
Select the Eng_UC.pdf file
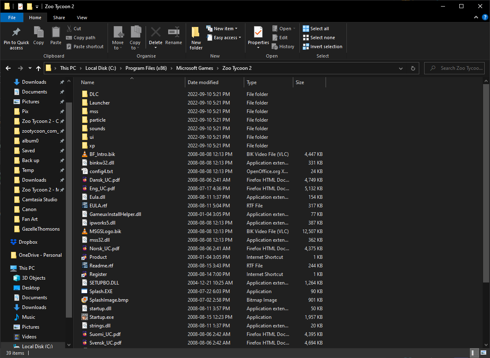[102, 188]
